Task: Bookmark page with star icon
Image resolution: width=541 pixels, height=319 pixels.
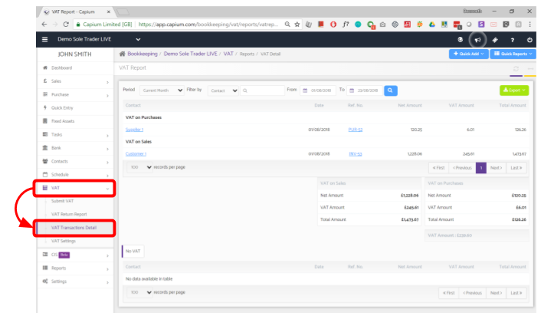Action: pyautogui.click(x=297, y=25)
